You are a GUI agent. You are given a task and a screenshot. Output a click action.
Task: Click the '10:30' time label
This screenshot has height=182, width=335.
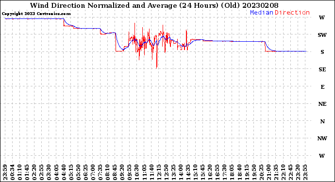tap(137, 172)
